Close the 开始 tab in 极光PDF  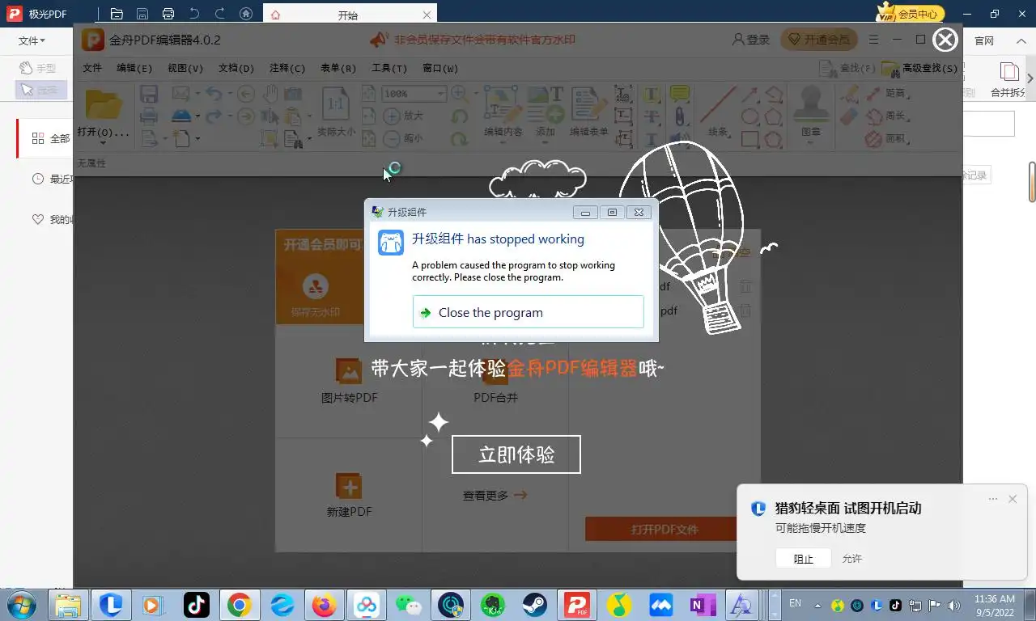click(427, 15)
